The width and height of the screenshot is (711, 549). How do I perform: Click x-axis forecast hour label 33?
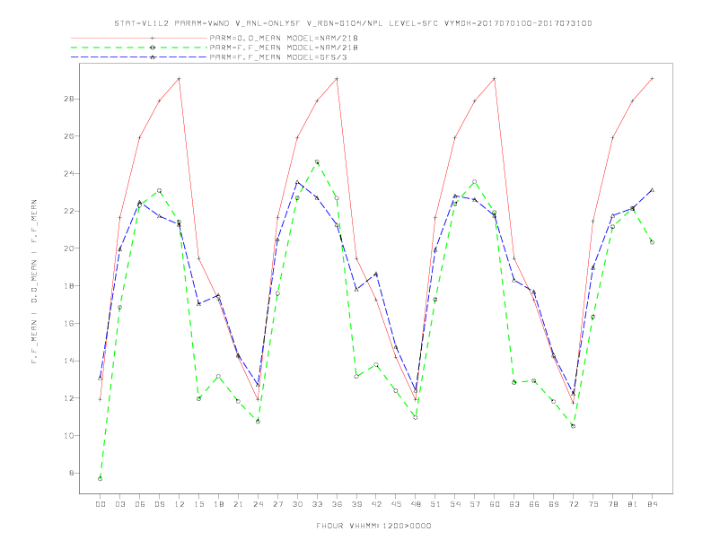[317, 504]
